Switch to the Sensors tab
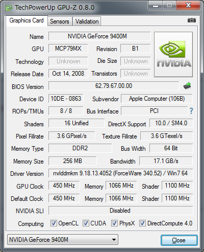Viewport: 204px width, 252px height. click(60, 21)
